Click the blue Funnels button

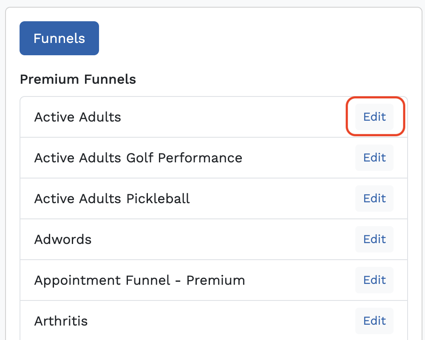tap(59, 38)
